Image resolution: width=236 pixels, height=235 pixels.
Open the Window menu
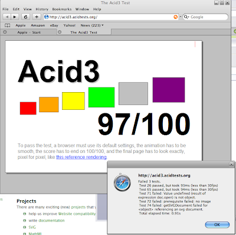click(x=82, y=9)
